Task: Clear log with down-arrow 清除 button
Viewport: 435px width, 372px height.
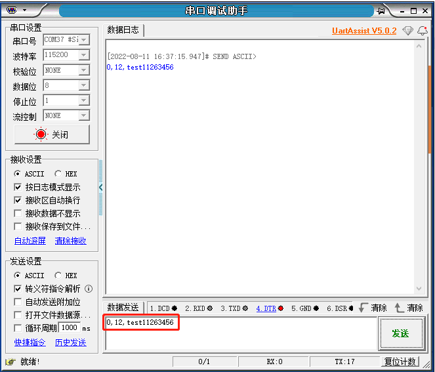Action: point(373,308)
